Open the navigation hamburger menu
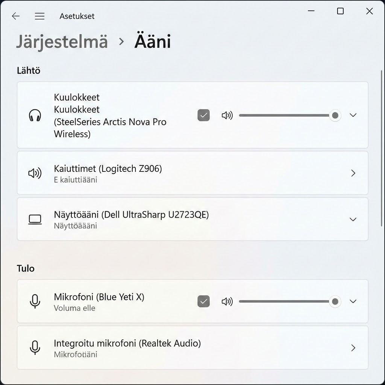The height and width of the screenshot is (385, 385). point(39,16)
